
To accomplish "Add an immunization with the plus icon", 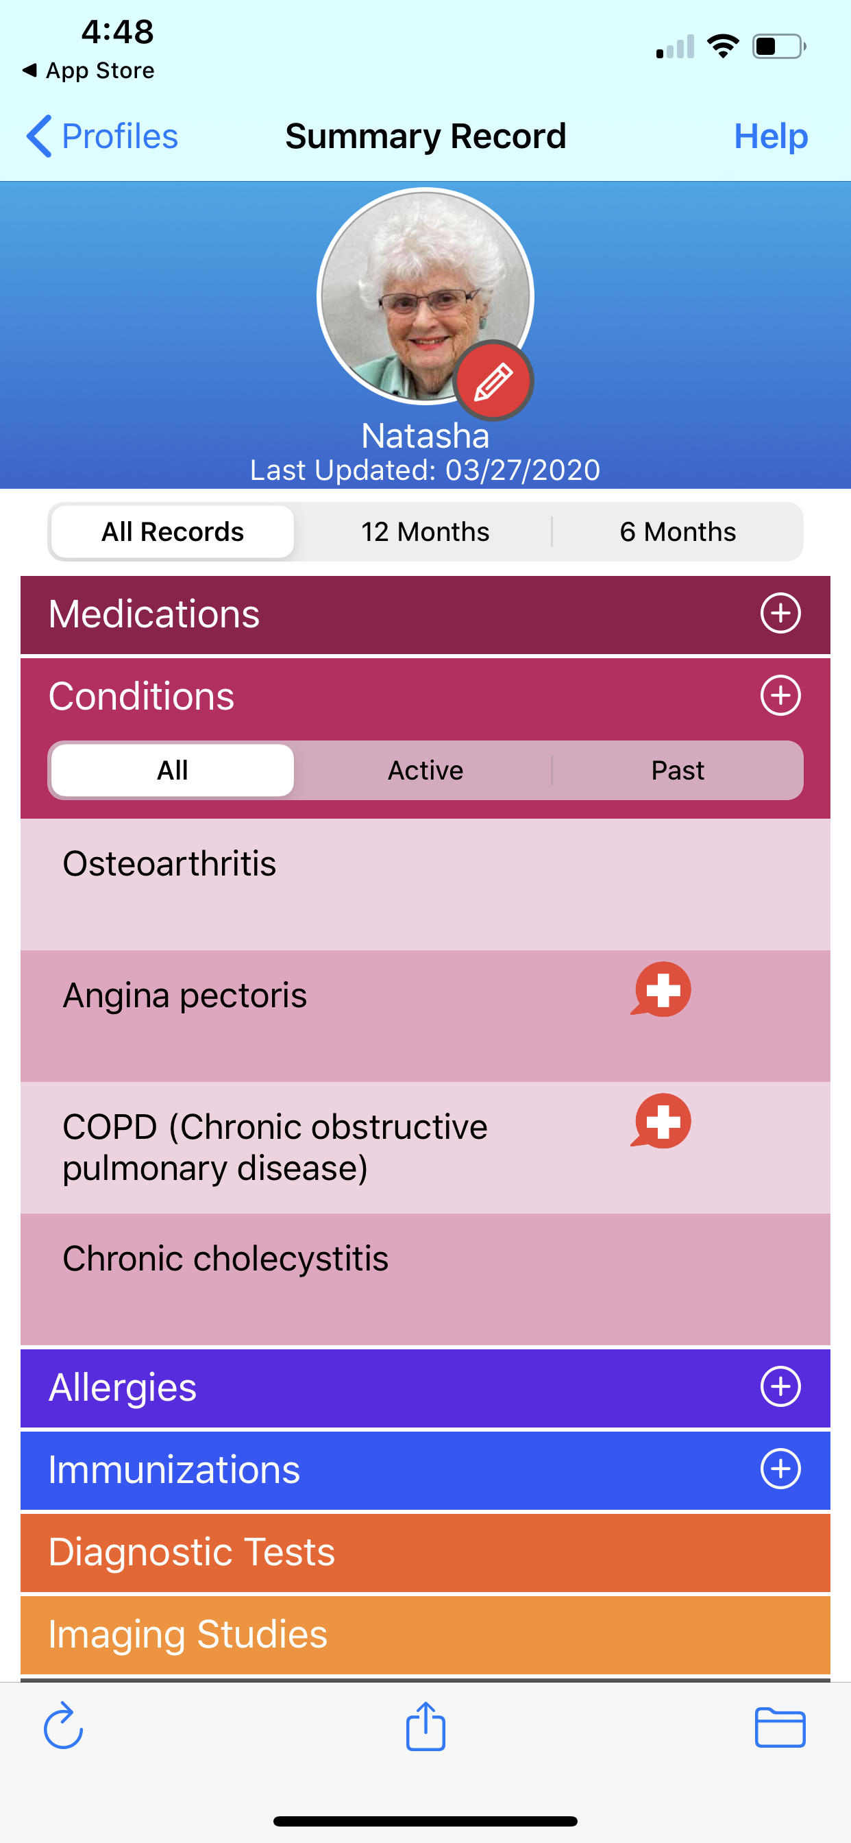I will click(x=780, y=1469).
